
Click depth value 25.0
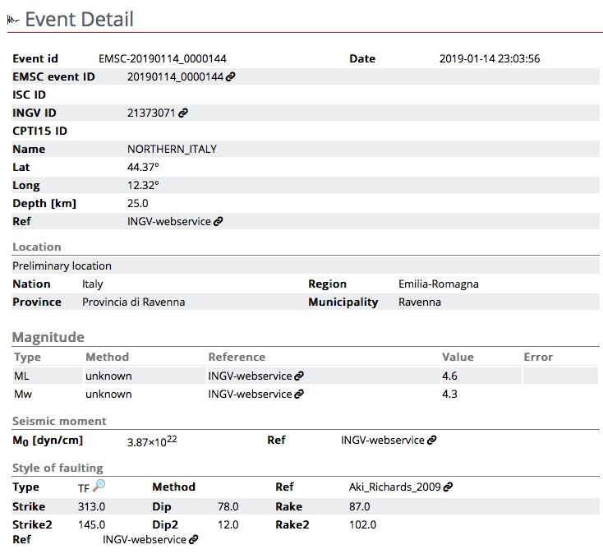pyautogui.click(x=138, y=204)
